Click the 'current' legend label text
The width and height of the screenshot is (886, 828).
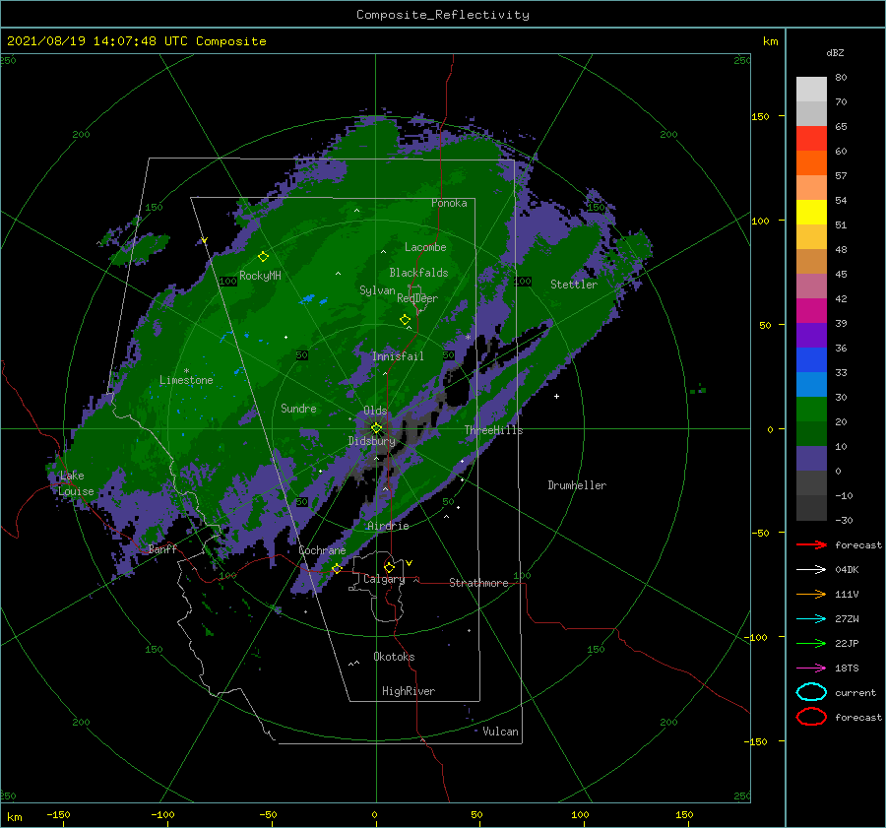pyautogui.click(x=855, y=692)
